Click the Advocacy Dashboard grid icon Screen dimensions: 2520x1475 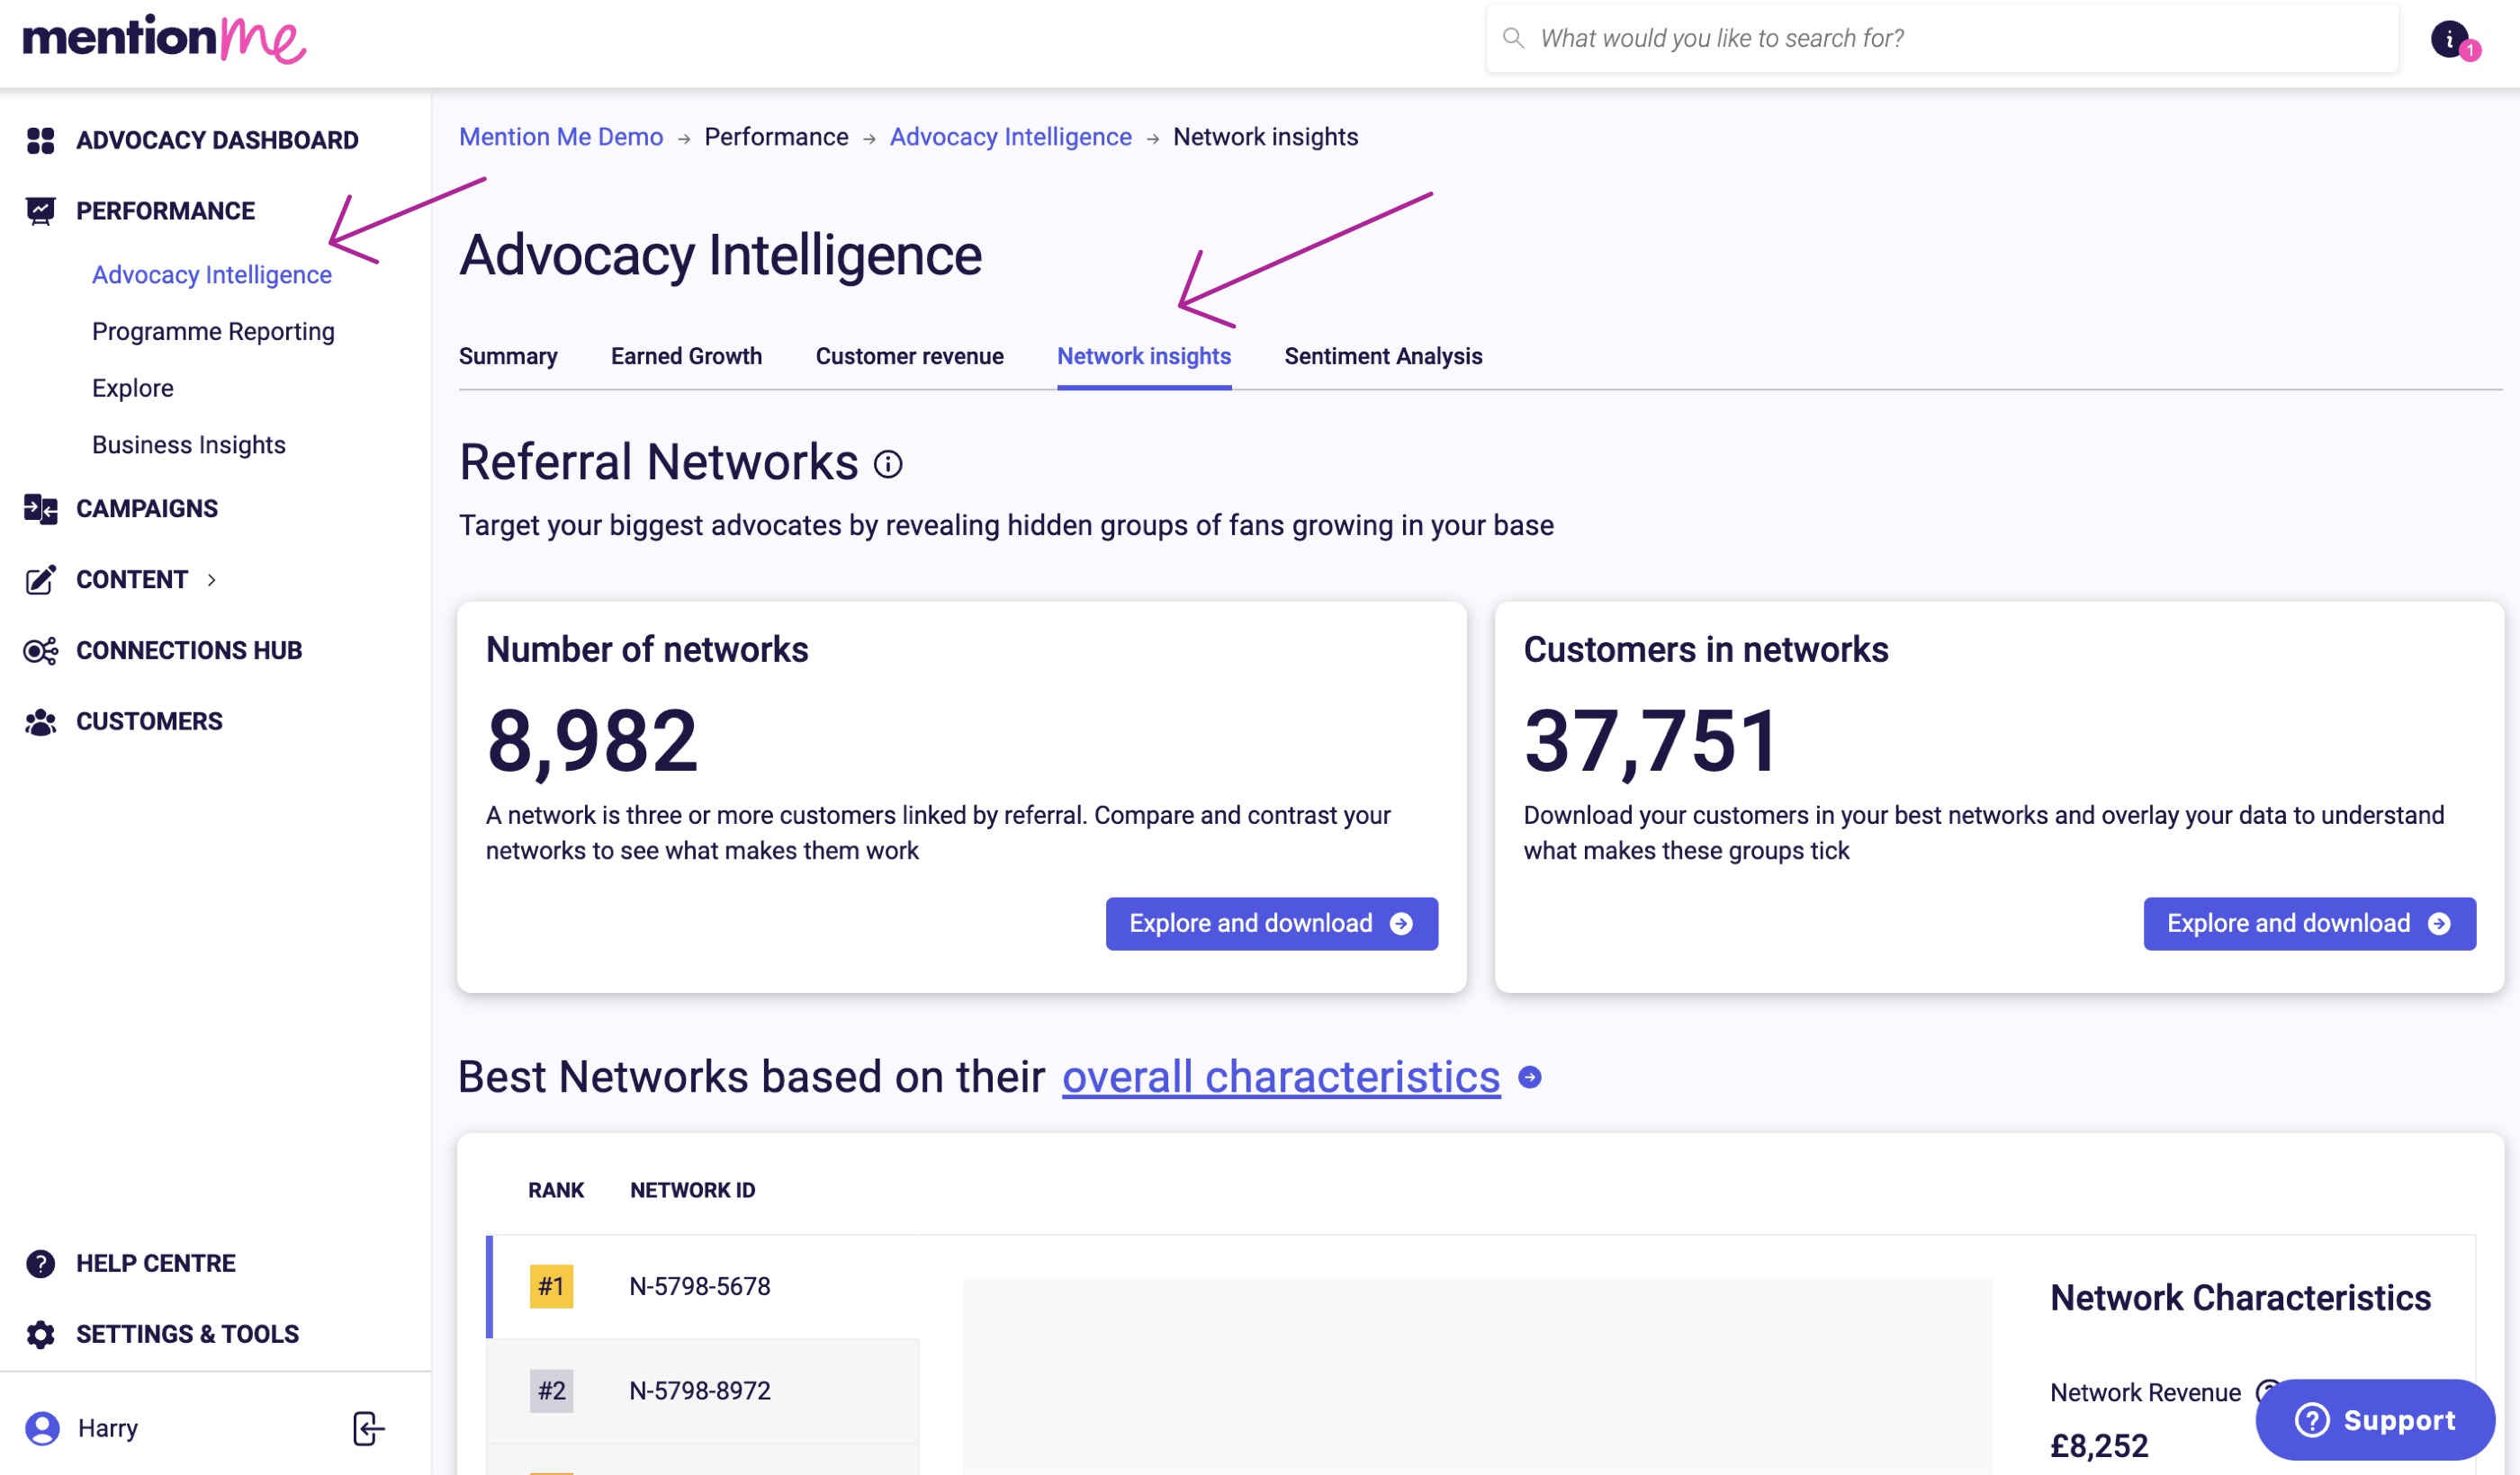coord(40,141)
